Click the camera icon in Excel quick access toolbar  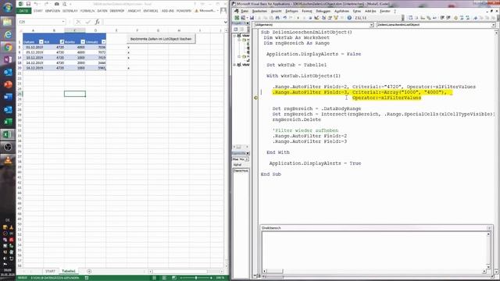[57, 4]
